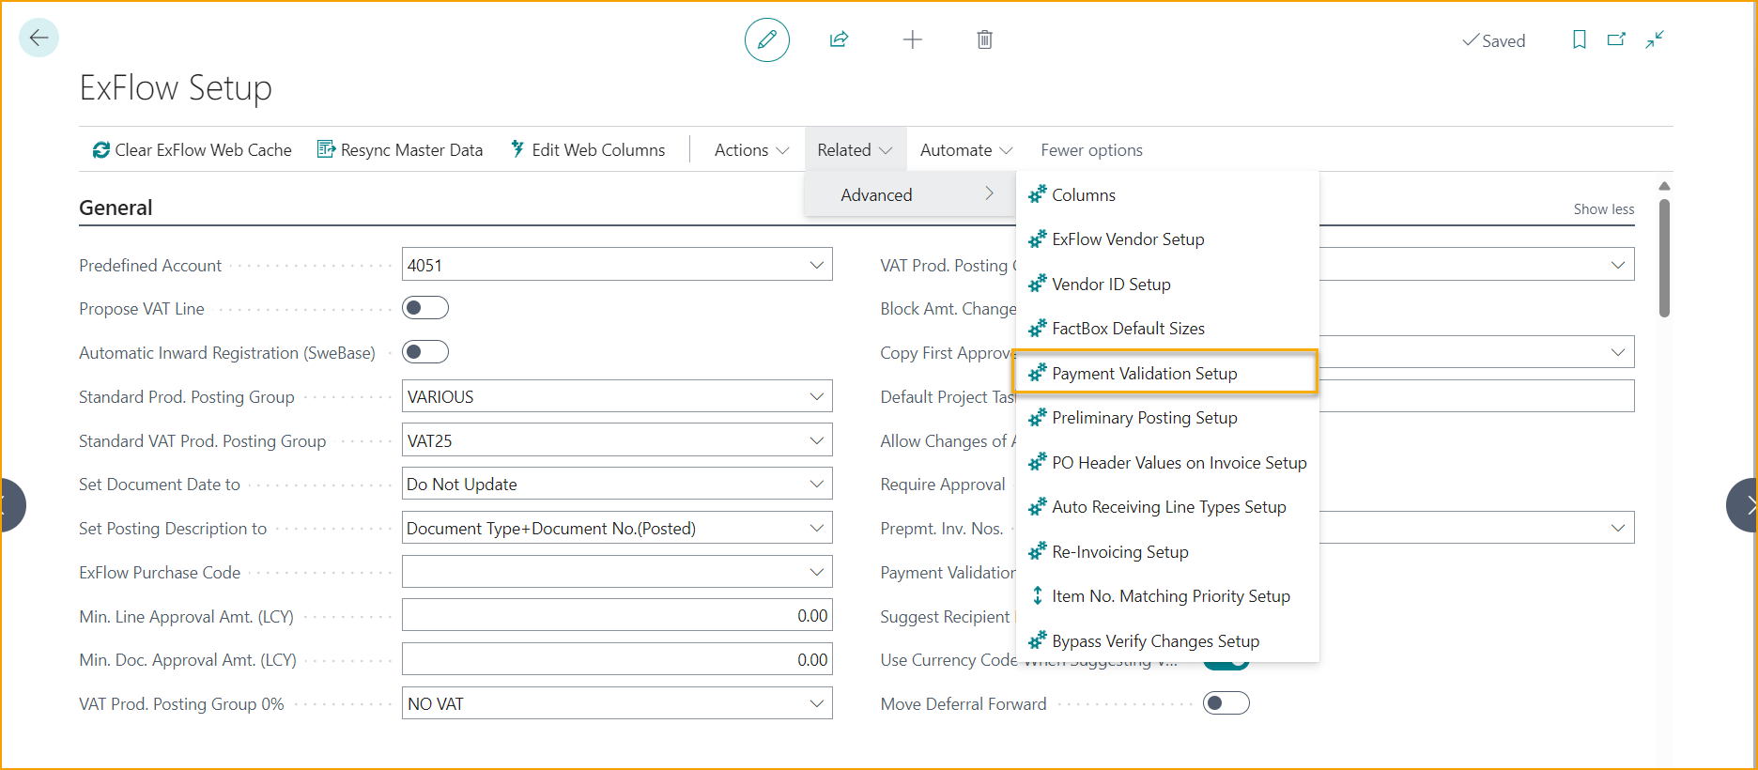Click the gear icon beside FactBox Default Sizes
This screenshot has height=770, width=1758.
click(x=1037, y=328)
